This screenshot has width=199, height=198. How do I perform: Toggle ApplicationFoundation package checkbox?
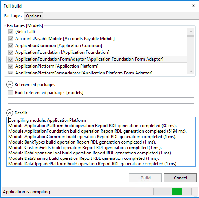coord(11,52)
